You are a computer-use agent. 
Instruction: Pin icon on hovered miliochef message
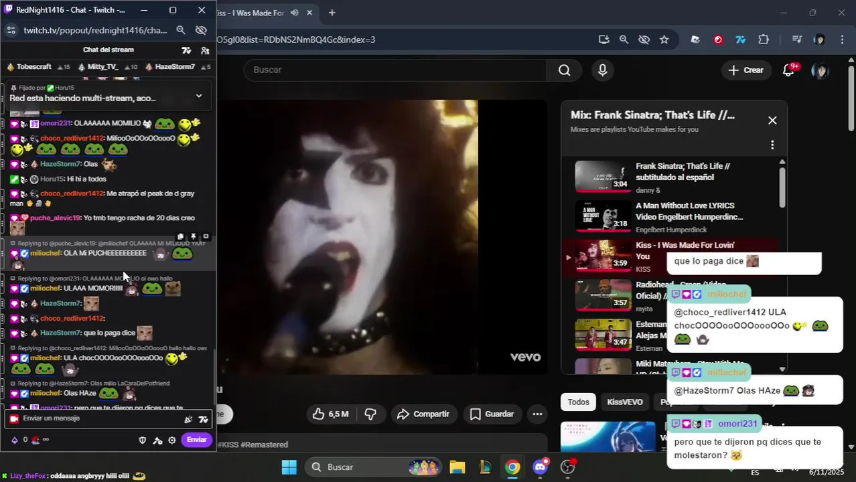[x=194, y=236]
